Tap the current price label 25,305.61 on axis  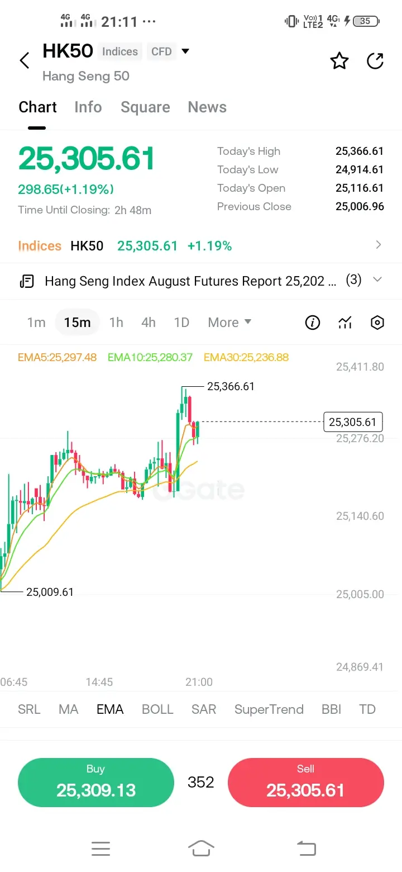[353, 421]
